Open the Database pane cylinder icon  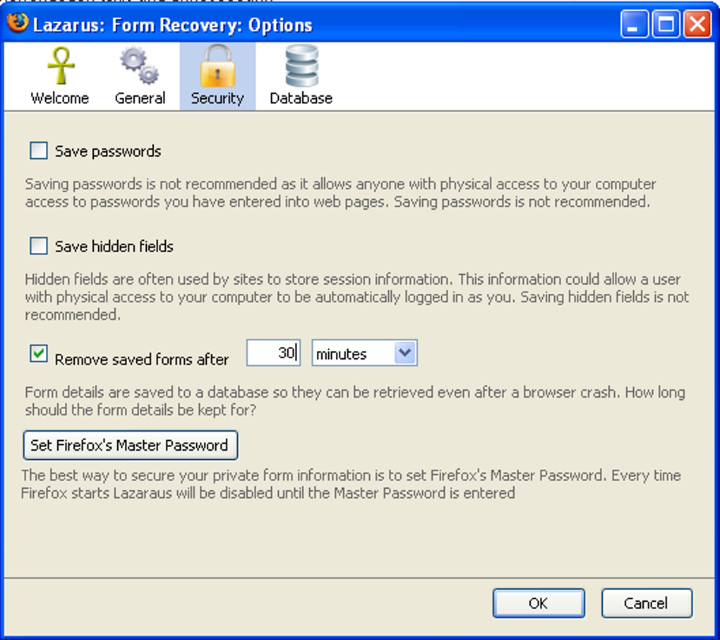(301, 65)
